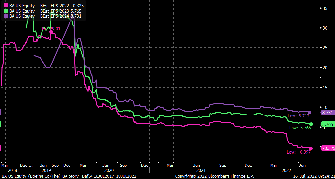The image size is (335, 179).
Task: Click the purple BEst EPS 2024 legend swatch
Action: pos(6,15)
